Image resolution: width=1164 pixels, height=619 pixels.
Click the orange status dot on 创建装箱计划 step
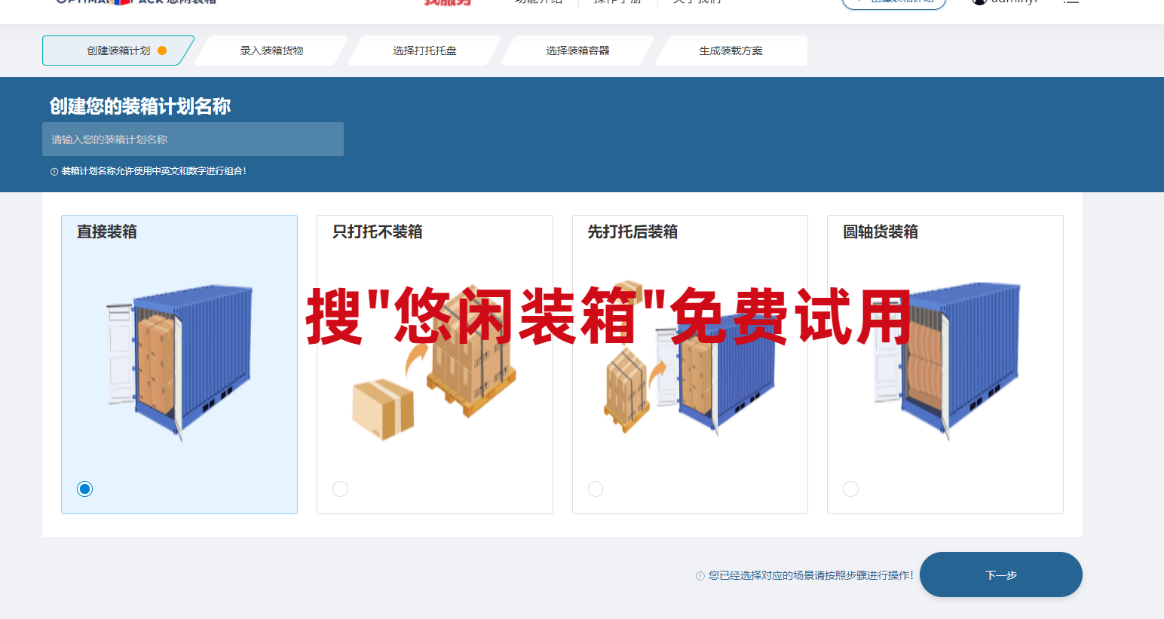tap(161, 51)
